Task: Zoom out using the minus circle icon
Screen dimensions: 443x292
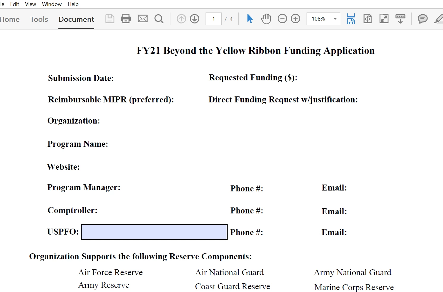Action: (x=282, y=19)
